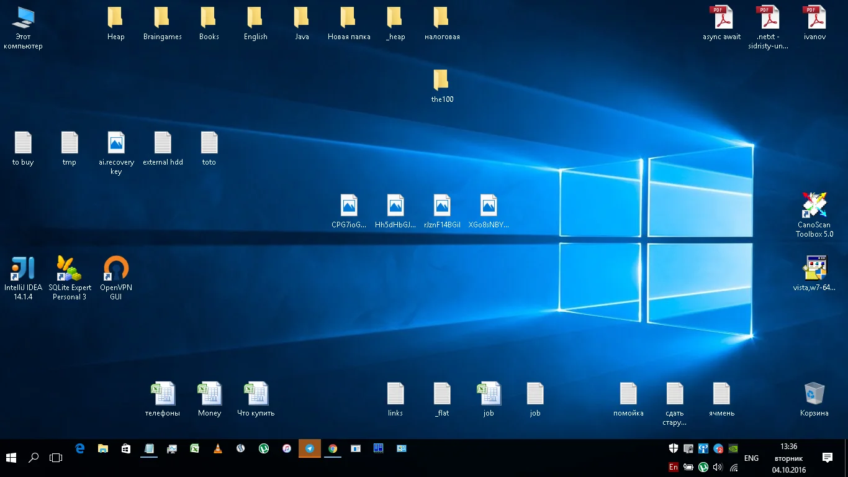Show calendar by clicking the clock

[788, 458]
